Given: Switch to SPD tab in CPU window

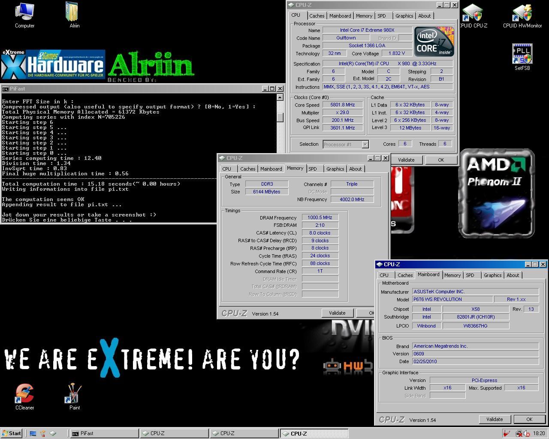Looking at the screenshot, I should (382, 16).
